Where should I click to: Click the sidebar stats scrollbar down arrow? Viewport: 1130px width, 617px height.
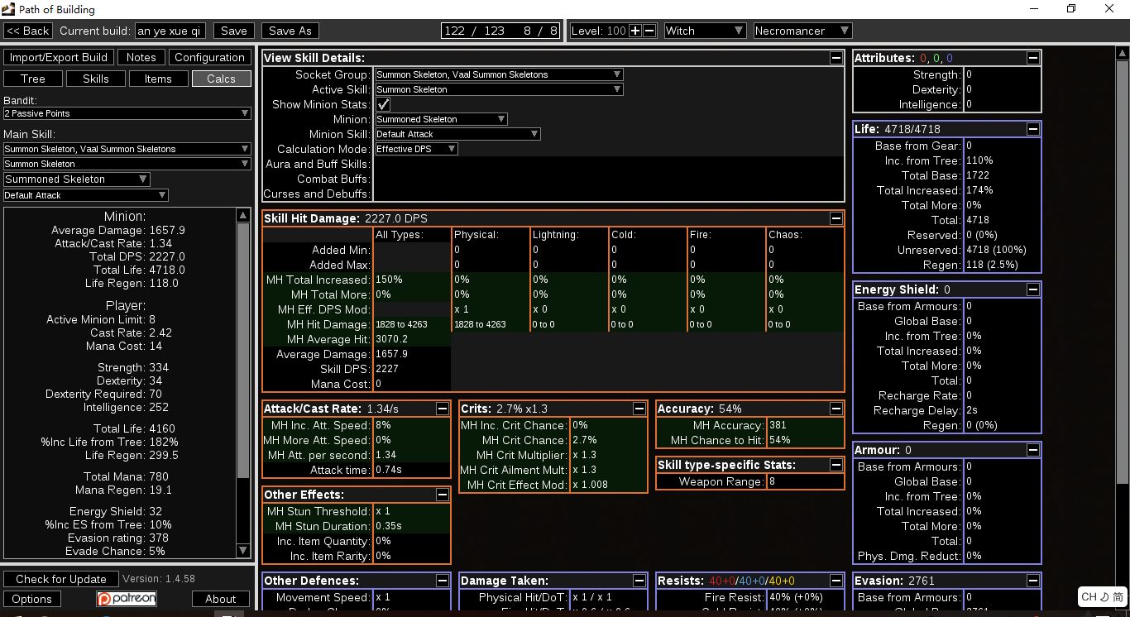pyautogui.click(x=243, y=550)
